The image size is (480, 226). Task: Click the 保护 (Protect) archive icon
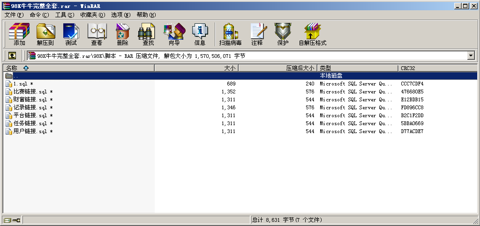click(283, 34)
